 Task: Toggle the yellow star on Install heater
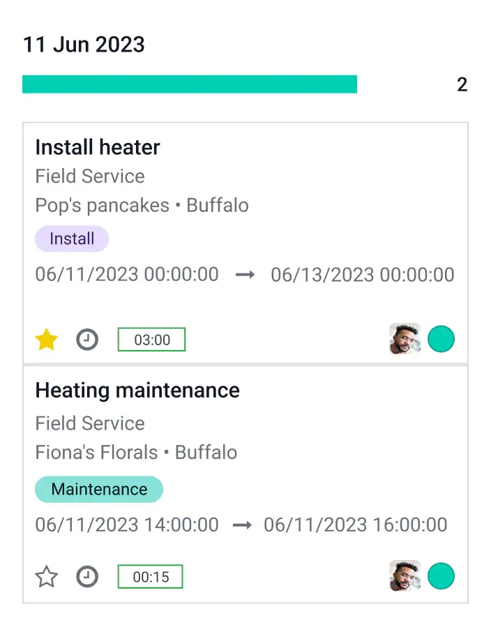[47, 340]
